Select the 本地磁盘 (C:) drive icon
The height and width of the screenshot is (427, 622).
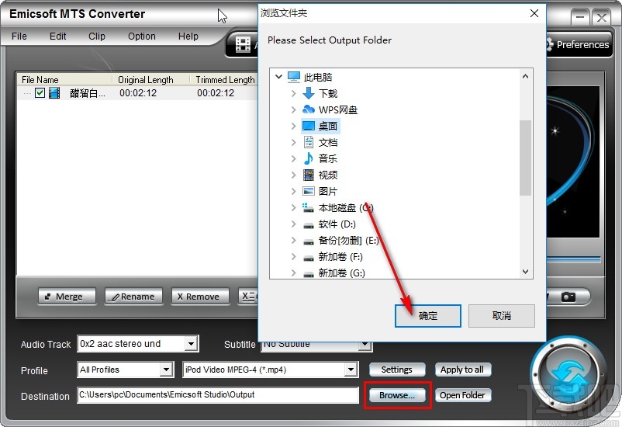tap(308, 207)
